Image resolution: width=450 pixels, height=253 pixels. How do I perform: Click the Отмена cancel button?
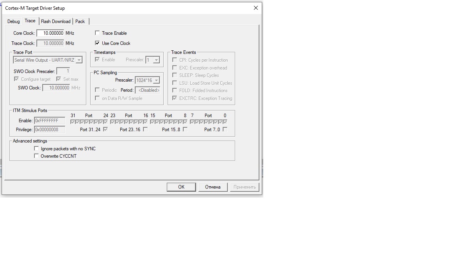click(x=212, y=187)
